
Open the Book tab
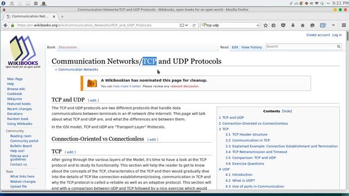click(x=51, y=47)
